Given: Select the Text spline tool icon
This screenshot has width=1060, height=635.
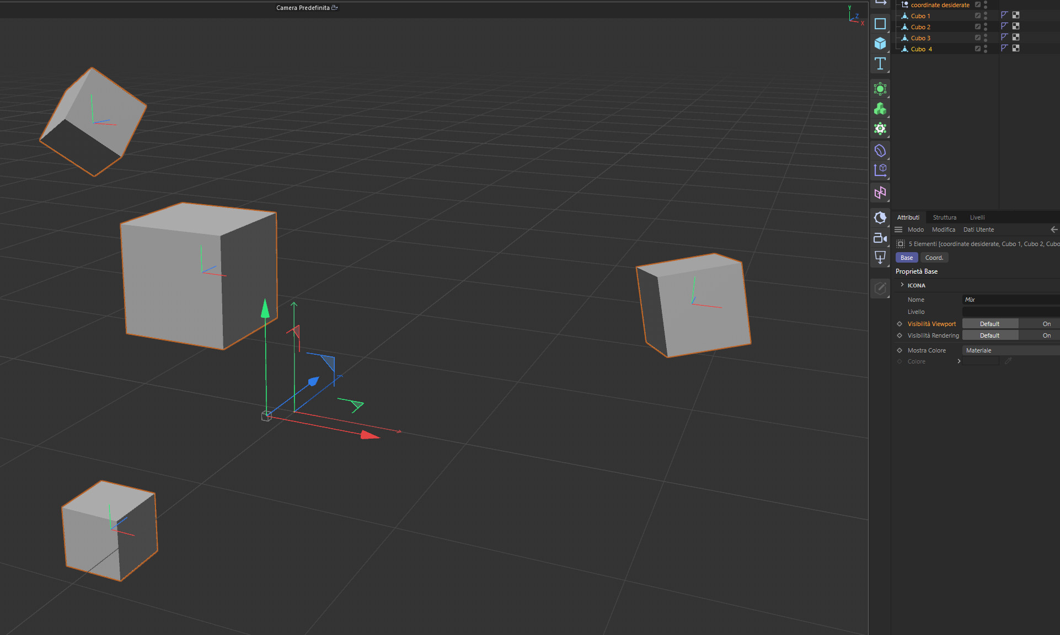Looking at the screenshot, I should coord(880,63).
